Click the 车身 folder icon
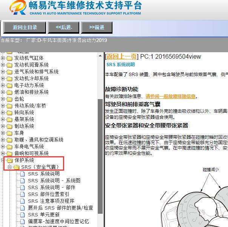 9,133
